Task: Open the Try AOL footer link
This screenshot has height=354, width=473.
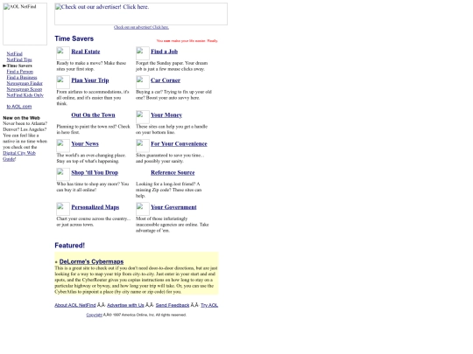Action: (209, 305)
